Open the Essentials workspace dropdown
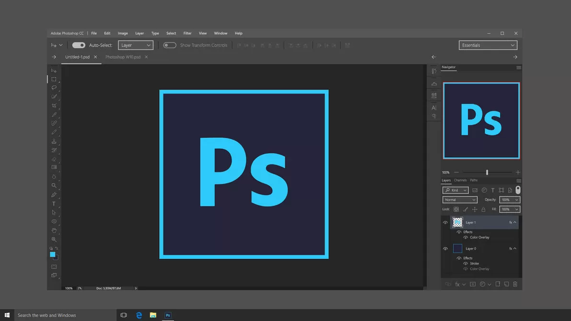 (488, 45)
